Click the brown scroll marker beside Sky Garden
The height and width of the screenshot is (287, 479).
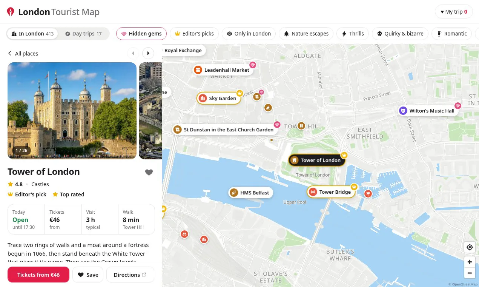point(257,97)
